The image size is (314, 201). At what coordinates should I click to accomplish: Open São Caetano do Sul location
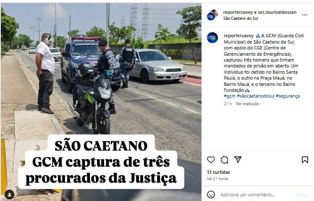[241, 18]
